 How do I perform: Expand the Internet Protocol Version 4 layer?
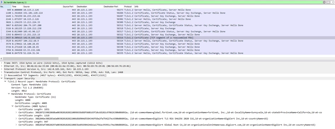click(x=2, y=69)
